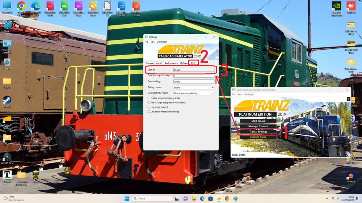The height and width of the screenshot is (203, 362).
Task: Click the Trainz icon in taskbar
Action: [x=219, y=198]
